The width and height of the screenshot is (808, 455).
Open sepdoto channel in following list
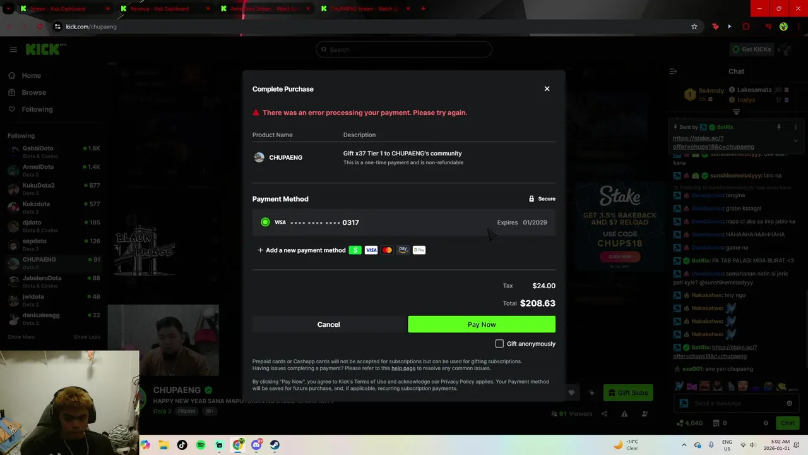point(54,244)
